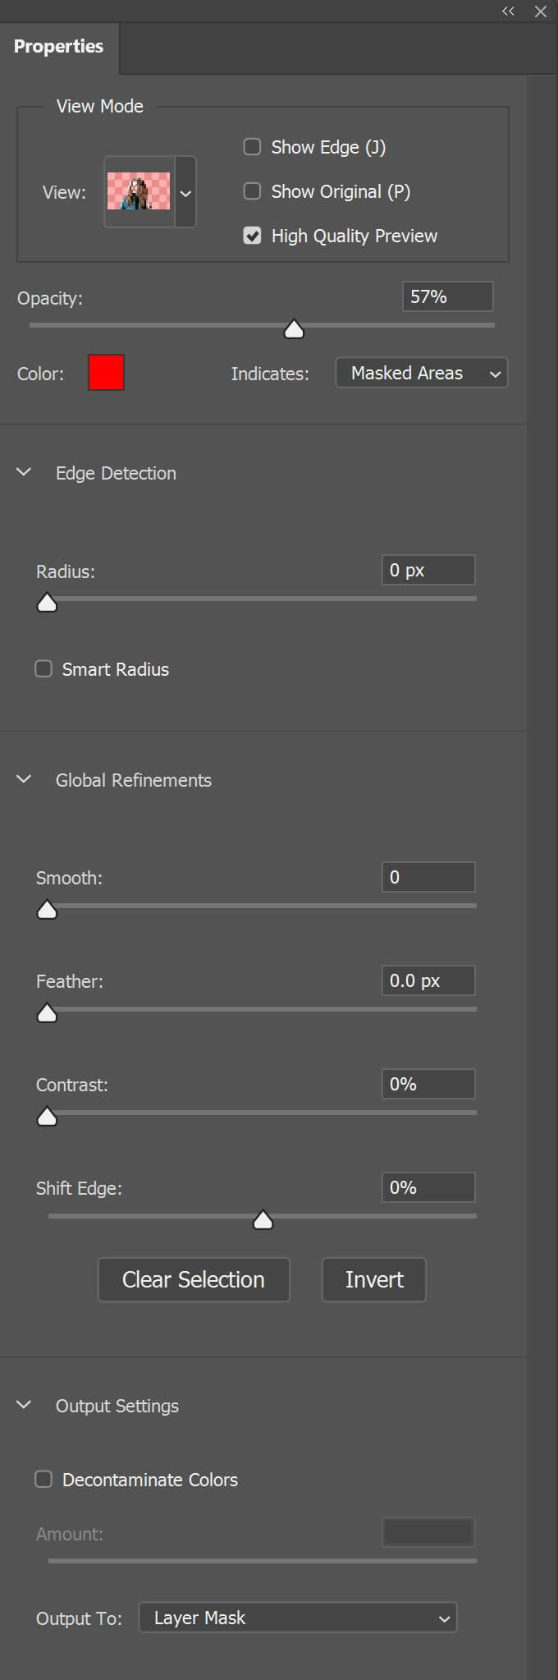Click the Shift Edge slider handle
558x1680 pixels.
tap(263, 1221)
